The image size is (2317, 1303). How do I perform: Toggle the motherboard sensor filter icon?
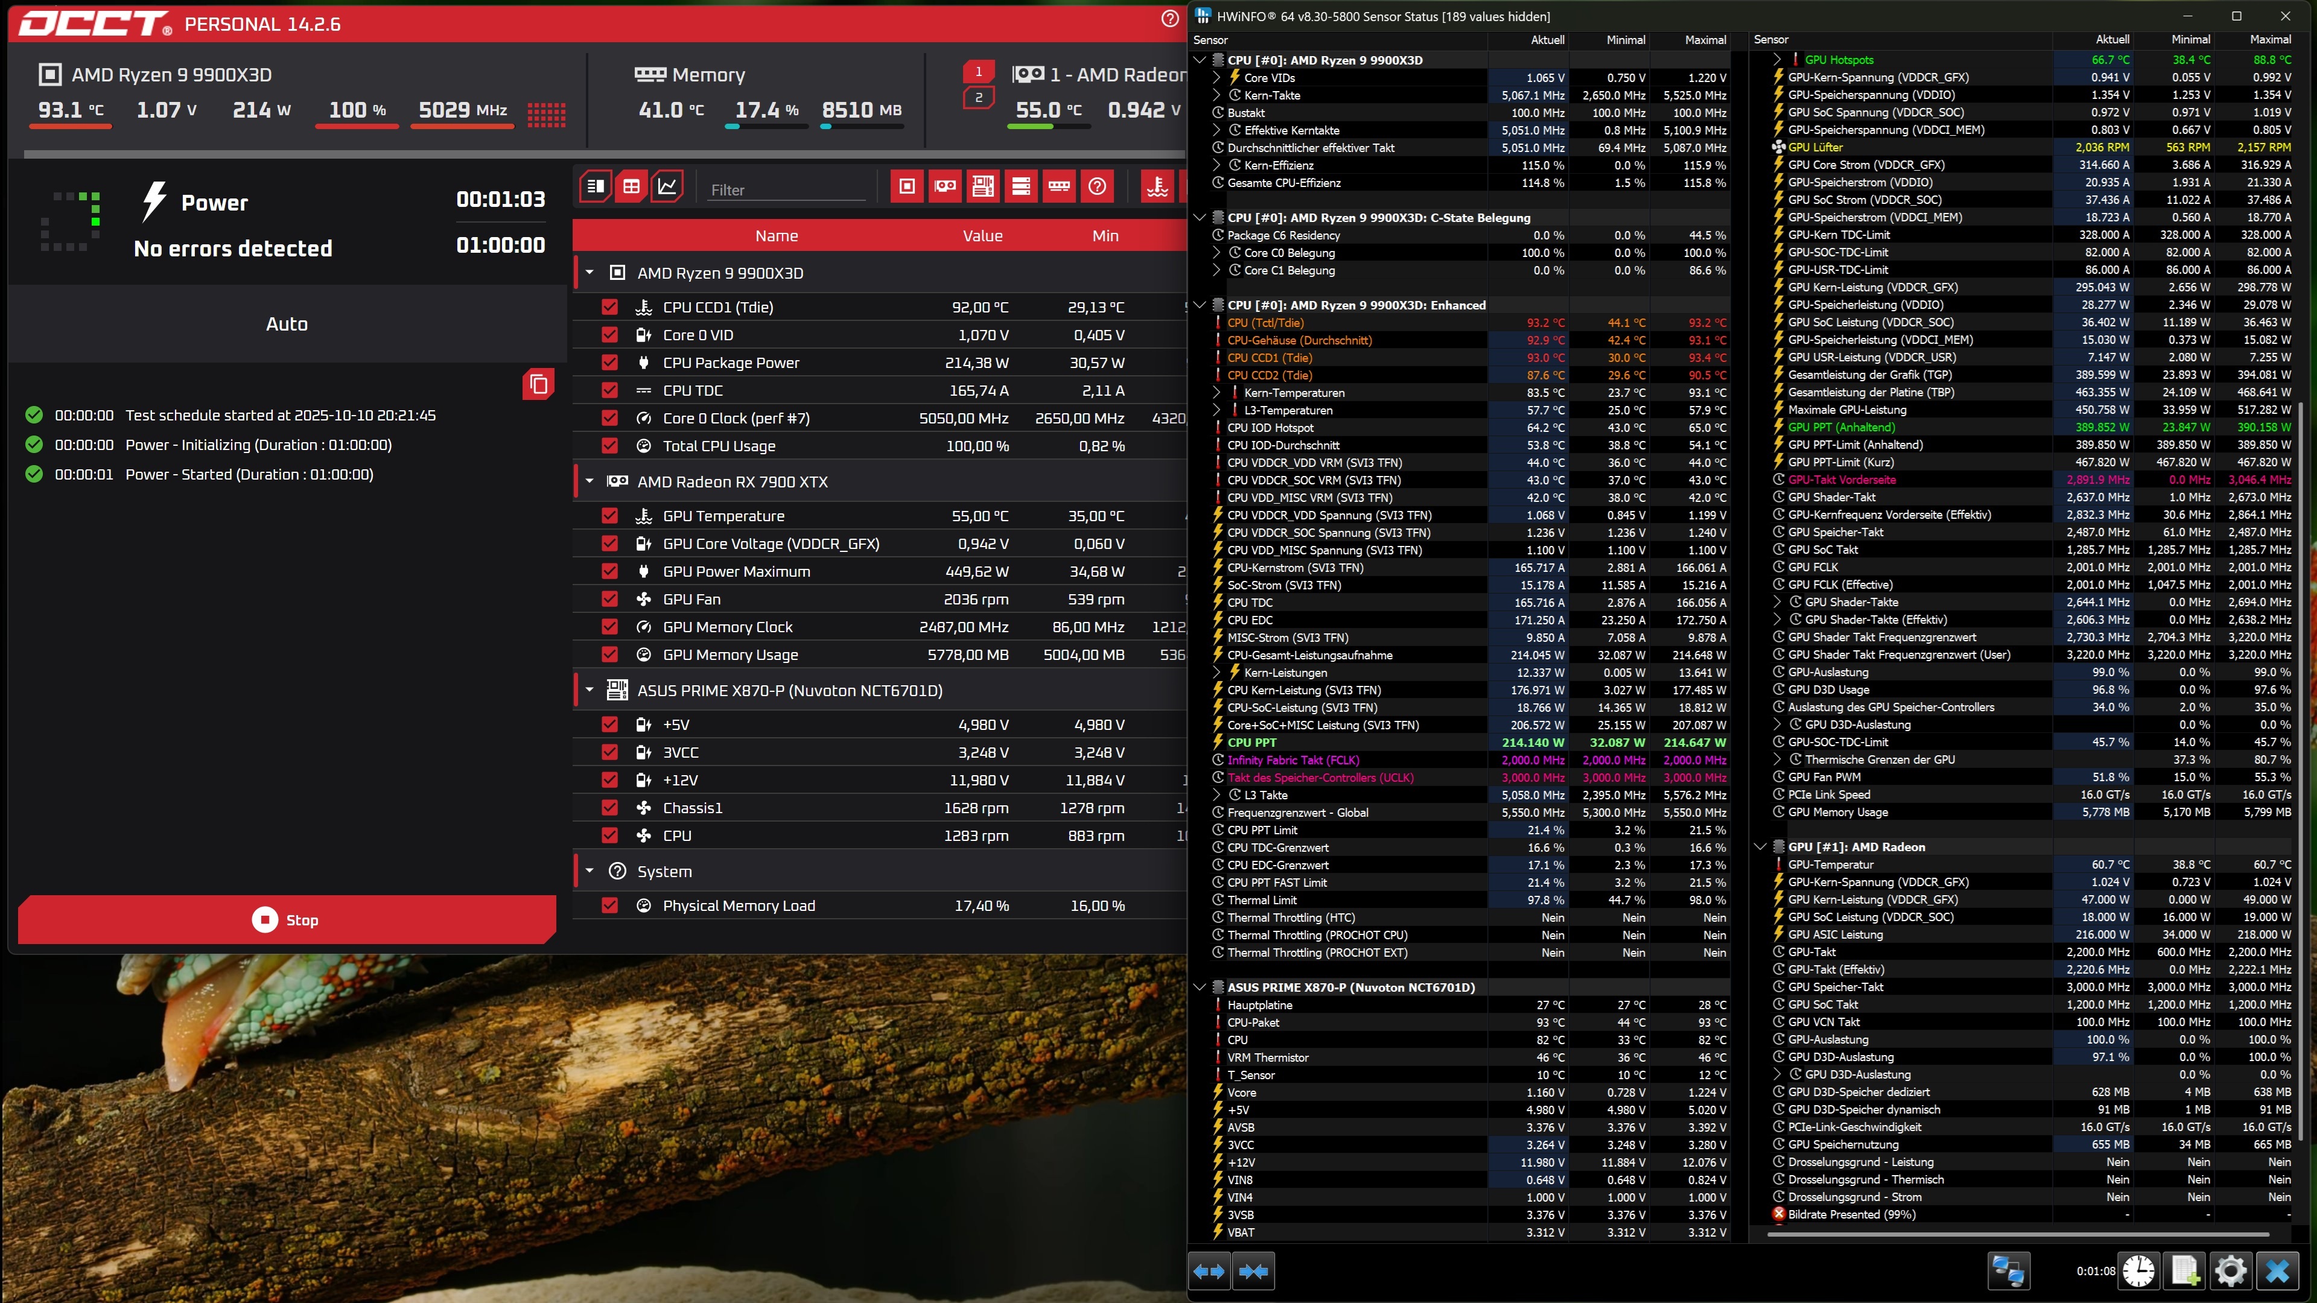tap(983, 186)
